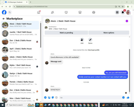Viewport: 134px width, 107px height.
Task: Open Starlyn - 2 Beds 1 Bath House chat
Action: click(x=20, y=75)
